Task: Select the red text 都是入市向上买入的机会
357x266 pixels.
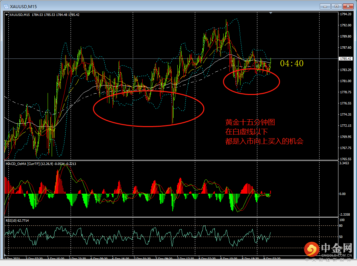Action: (x=264, y=141)
